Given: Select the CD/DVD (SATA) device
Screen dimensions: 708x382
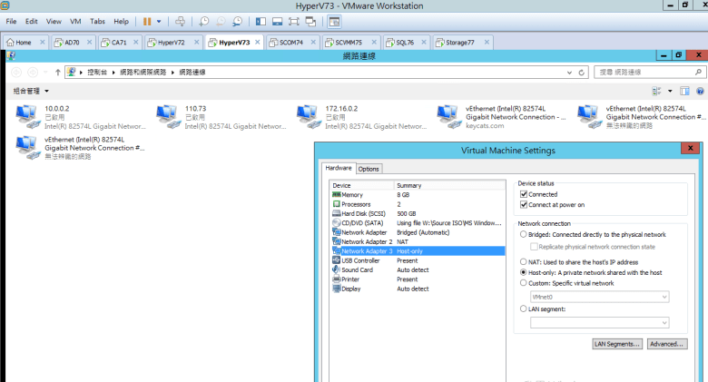Looking at the screenshot, I should 360,222.
